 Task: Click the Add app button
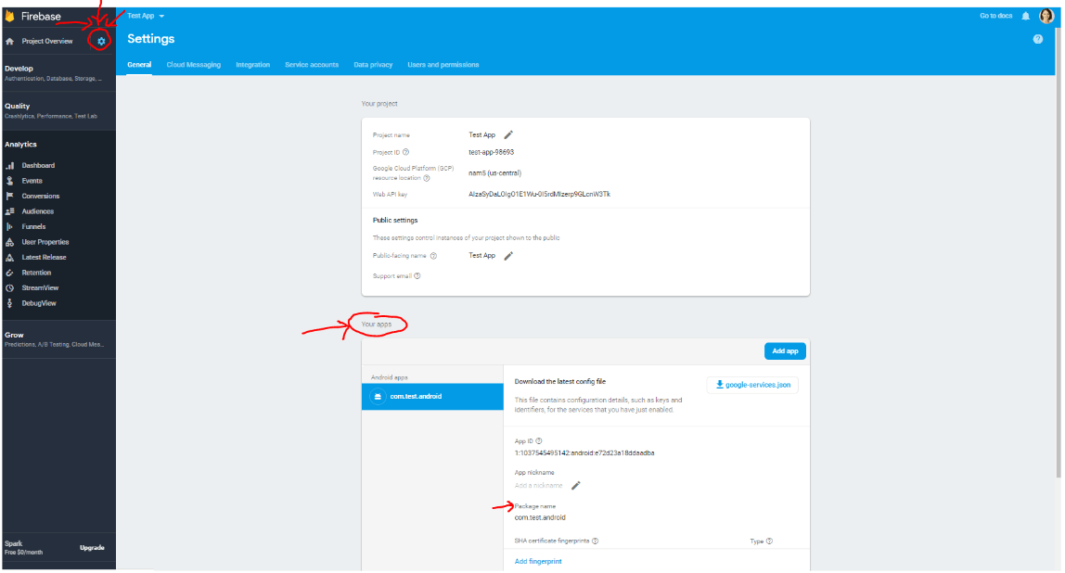(x=785, y=351)
